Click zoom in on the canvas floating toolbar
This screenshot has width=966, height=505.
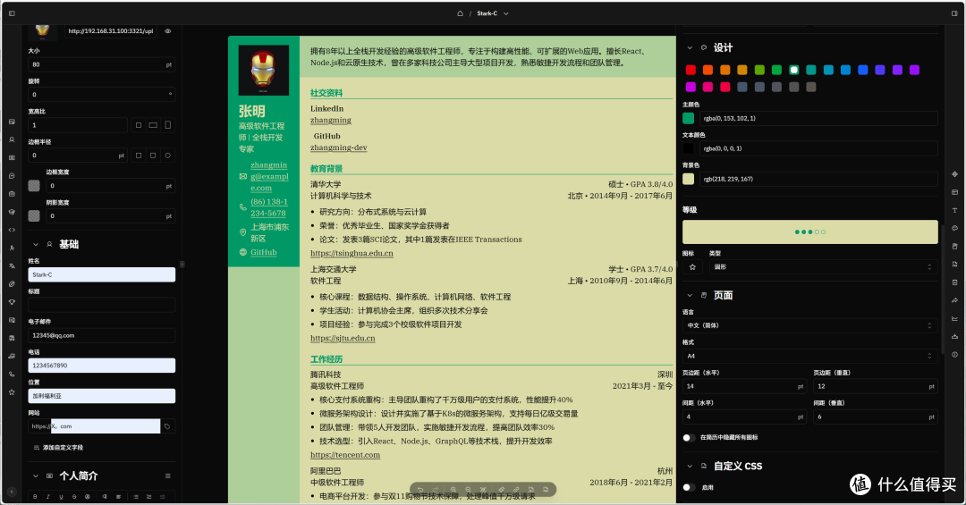pos(453,490)
